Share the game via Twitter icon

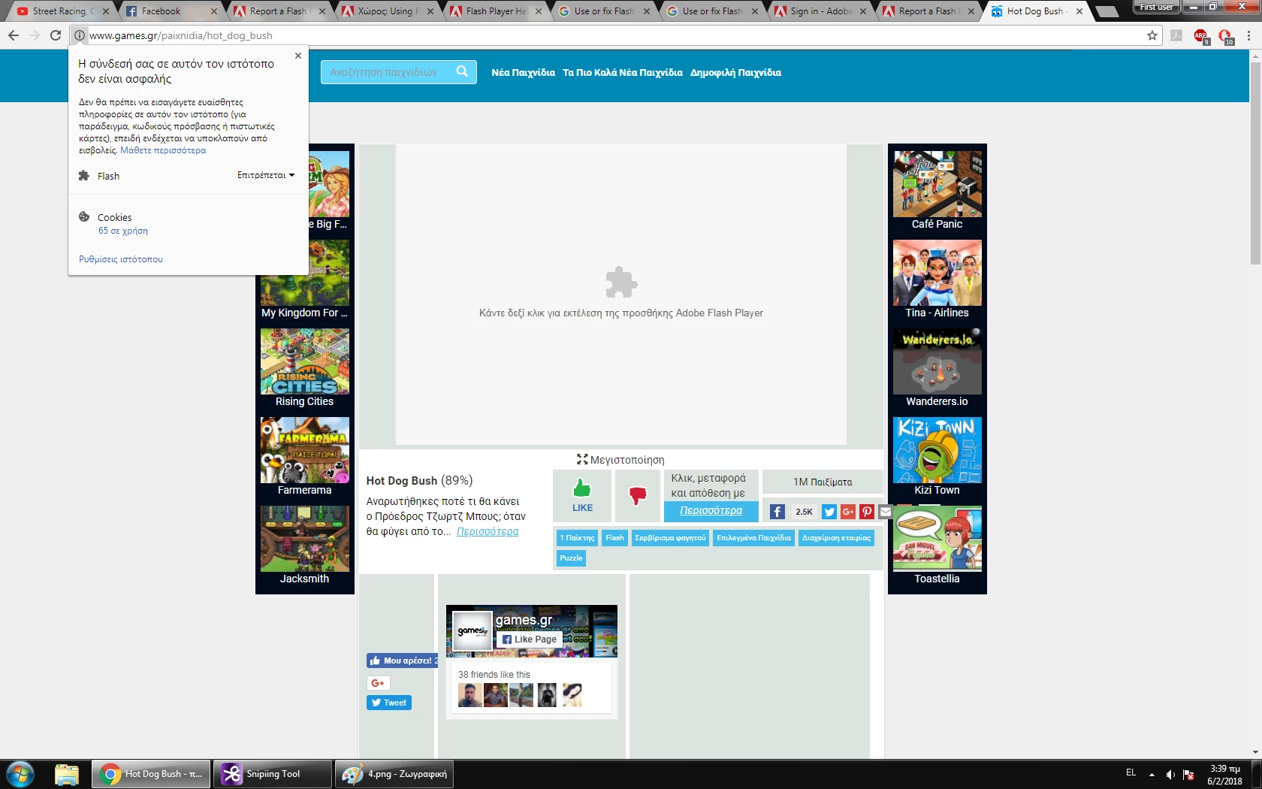click(829, 512)
